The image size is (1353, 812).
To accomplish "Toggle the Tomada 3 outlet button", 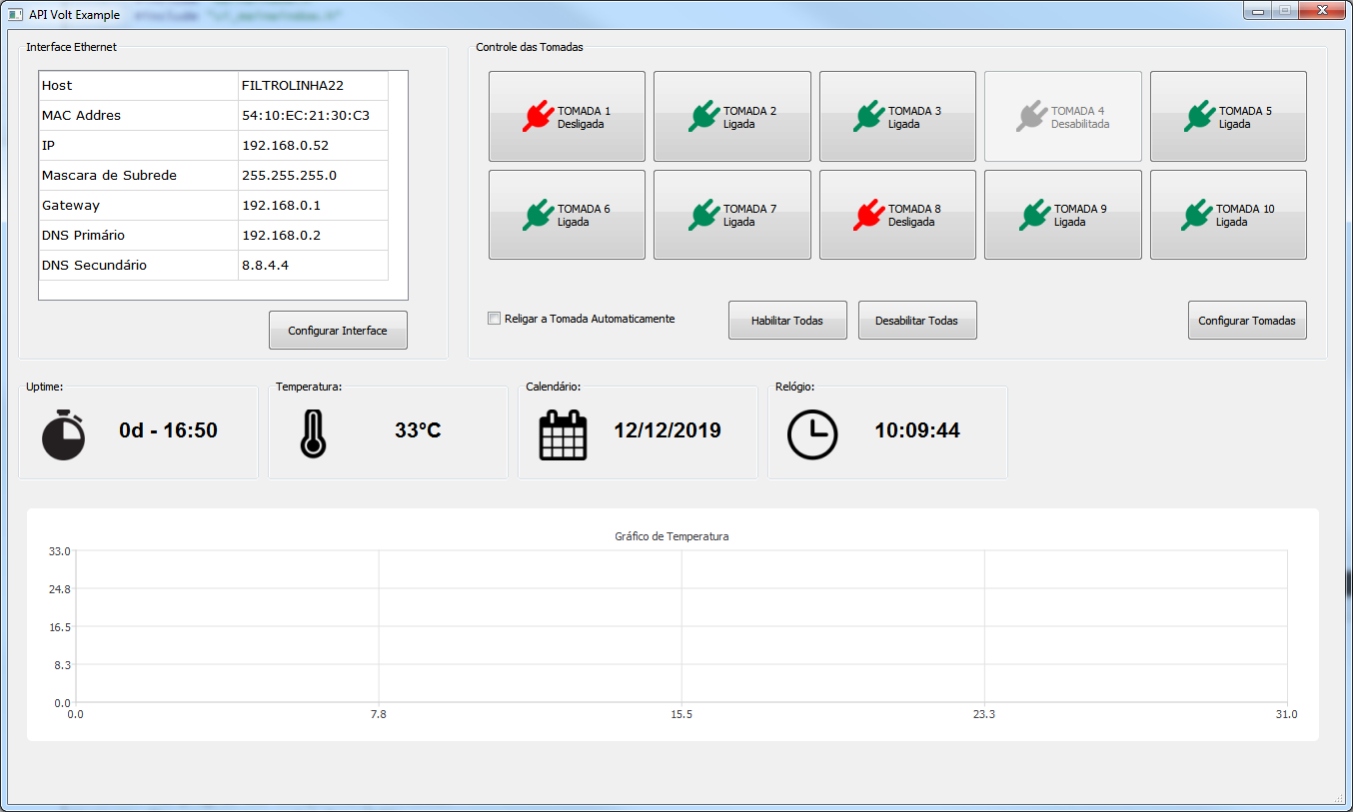I will click(x=897, y=116).
